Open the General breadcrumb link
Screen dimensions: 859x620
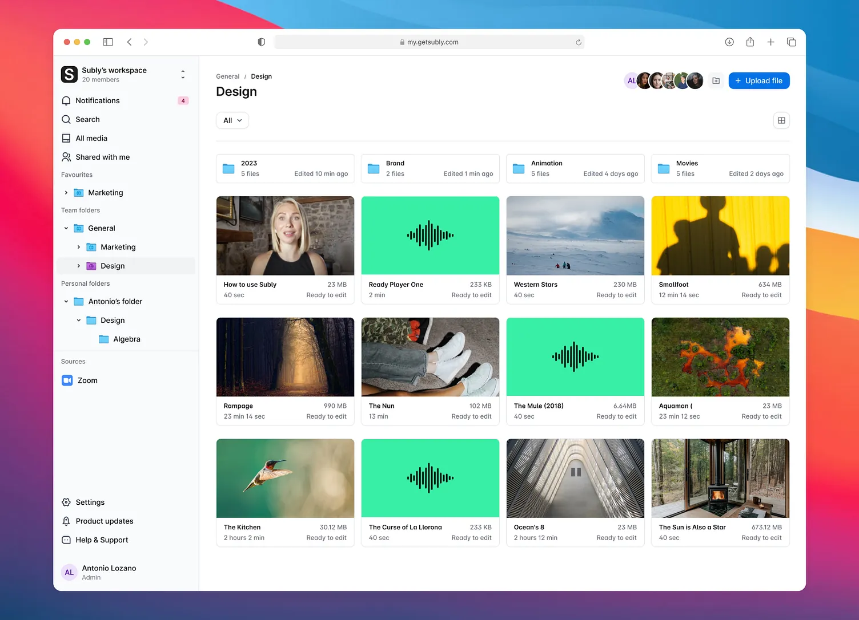pyautogui.click(x=227, y=76)
